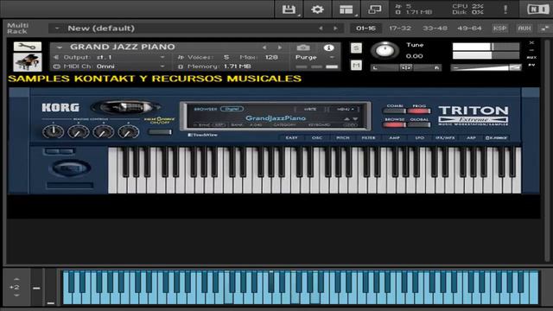Go to previous multi with left arrow

(x=321, y=29)
